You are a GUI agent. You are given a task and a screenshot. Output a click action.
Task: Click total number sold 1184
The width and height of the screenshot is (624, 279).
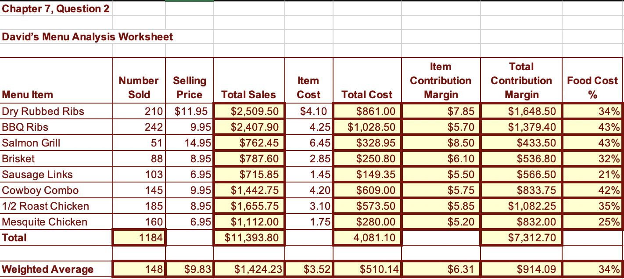[139, 238]
